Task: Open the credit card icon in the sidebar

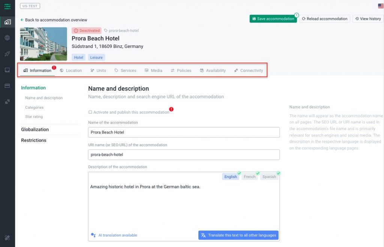Action: (7, 86)
